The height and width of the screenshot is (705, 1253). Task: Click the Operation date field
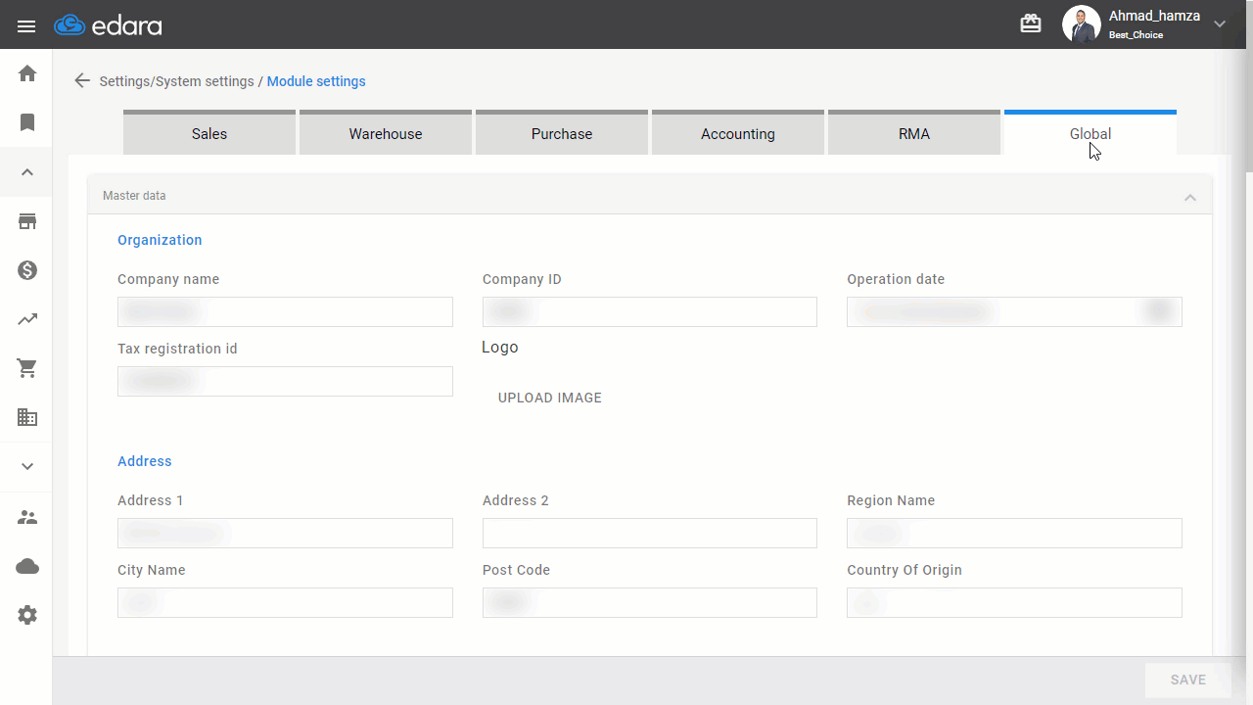[x=1014, y=312]
